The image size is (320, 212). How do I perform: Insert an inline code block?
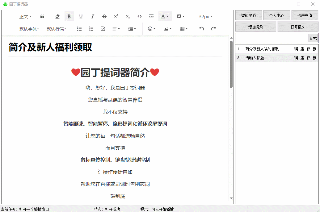tap(140, 16)
